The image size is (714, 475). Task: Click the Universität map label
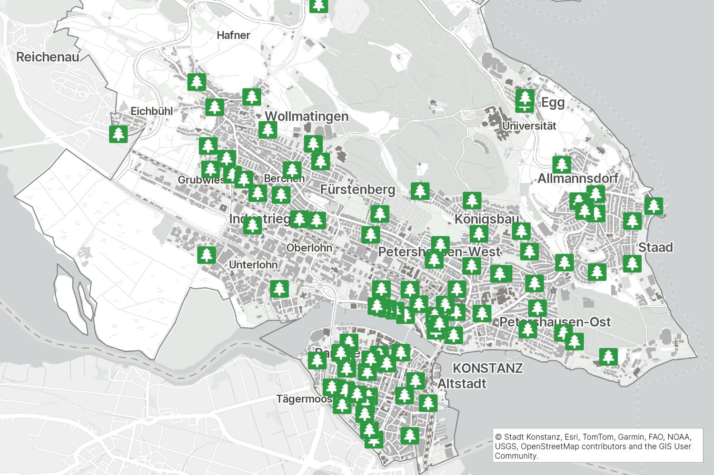pyautogui.click(x=529, y=126)
